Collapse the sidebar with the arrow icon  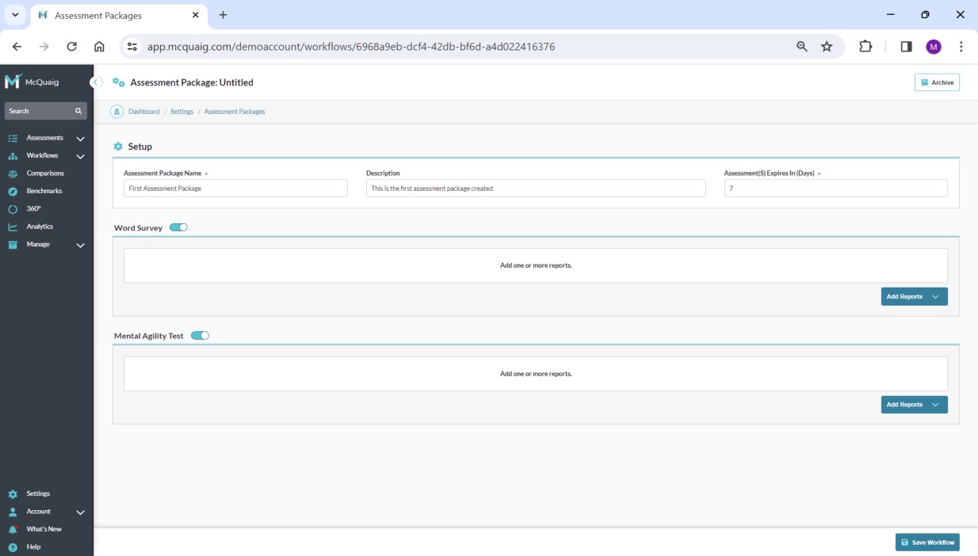pyautogui.click(x=96, y=82)
